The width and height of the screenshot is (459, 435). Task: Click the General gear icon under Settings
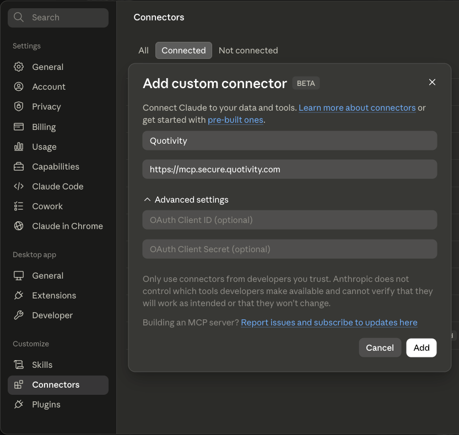[x=19, y=67]
